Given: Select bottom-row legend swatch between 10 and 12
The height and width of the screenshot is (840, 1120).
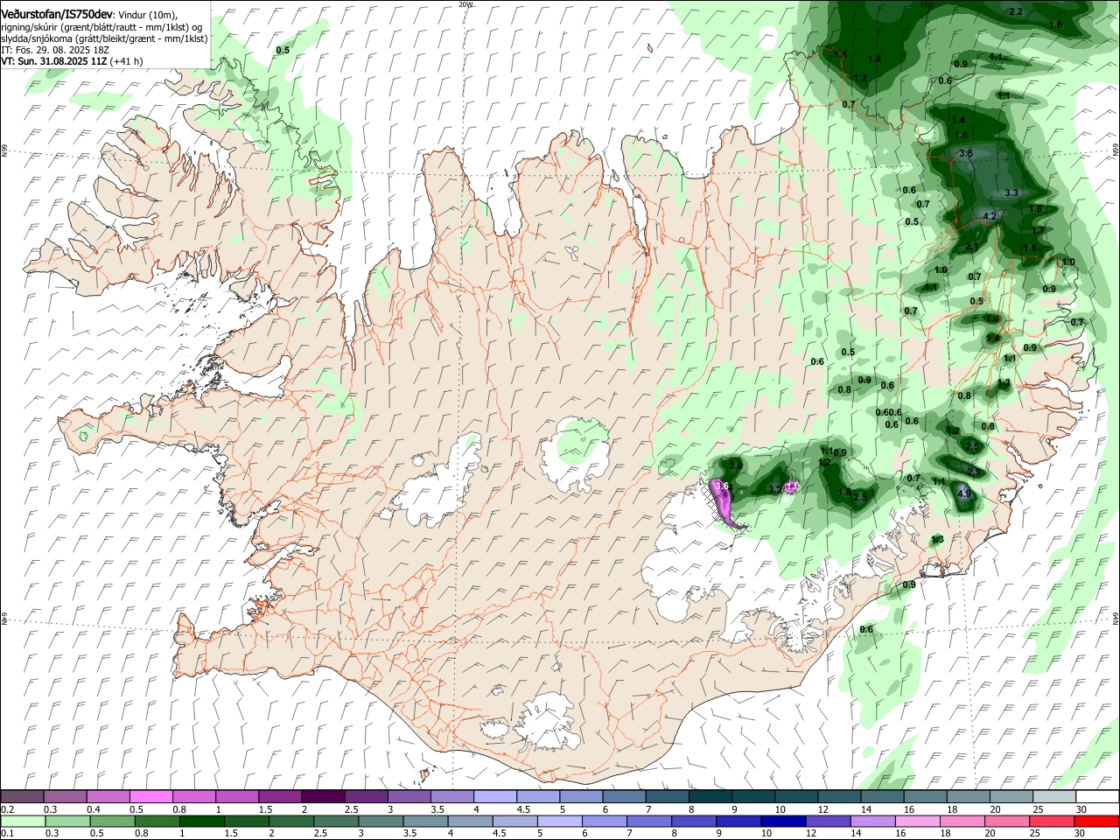Looking at the screenshot, I should [781, 821].
